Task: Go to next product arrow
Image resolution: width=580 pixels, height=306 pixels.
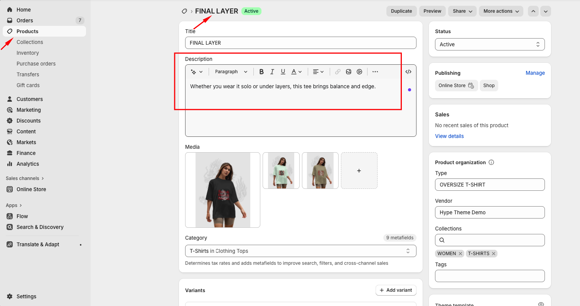Action: pos(546,11)
